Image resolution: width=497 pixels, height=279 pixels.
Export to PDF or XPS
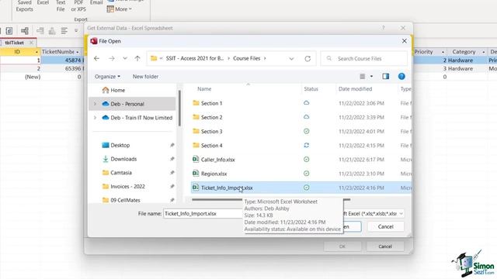click(78, 6)
